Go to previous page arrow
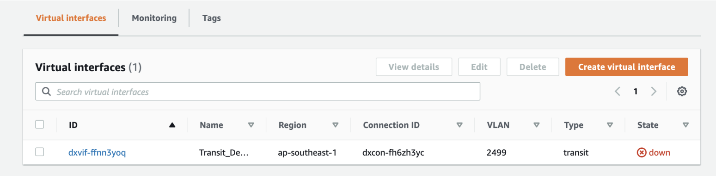Screen dimensions: 716x176 click(618, 91)
